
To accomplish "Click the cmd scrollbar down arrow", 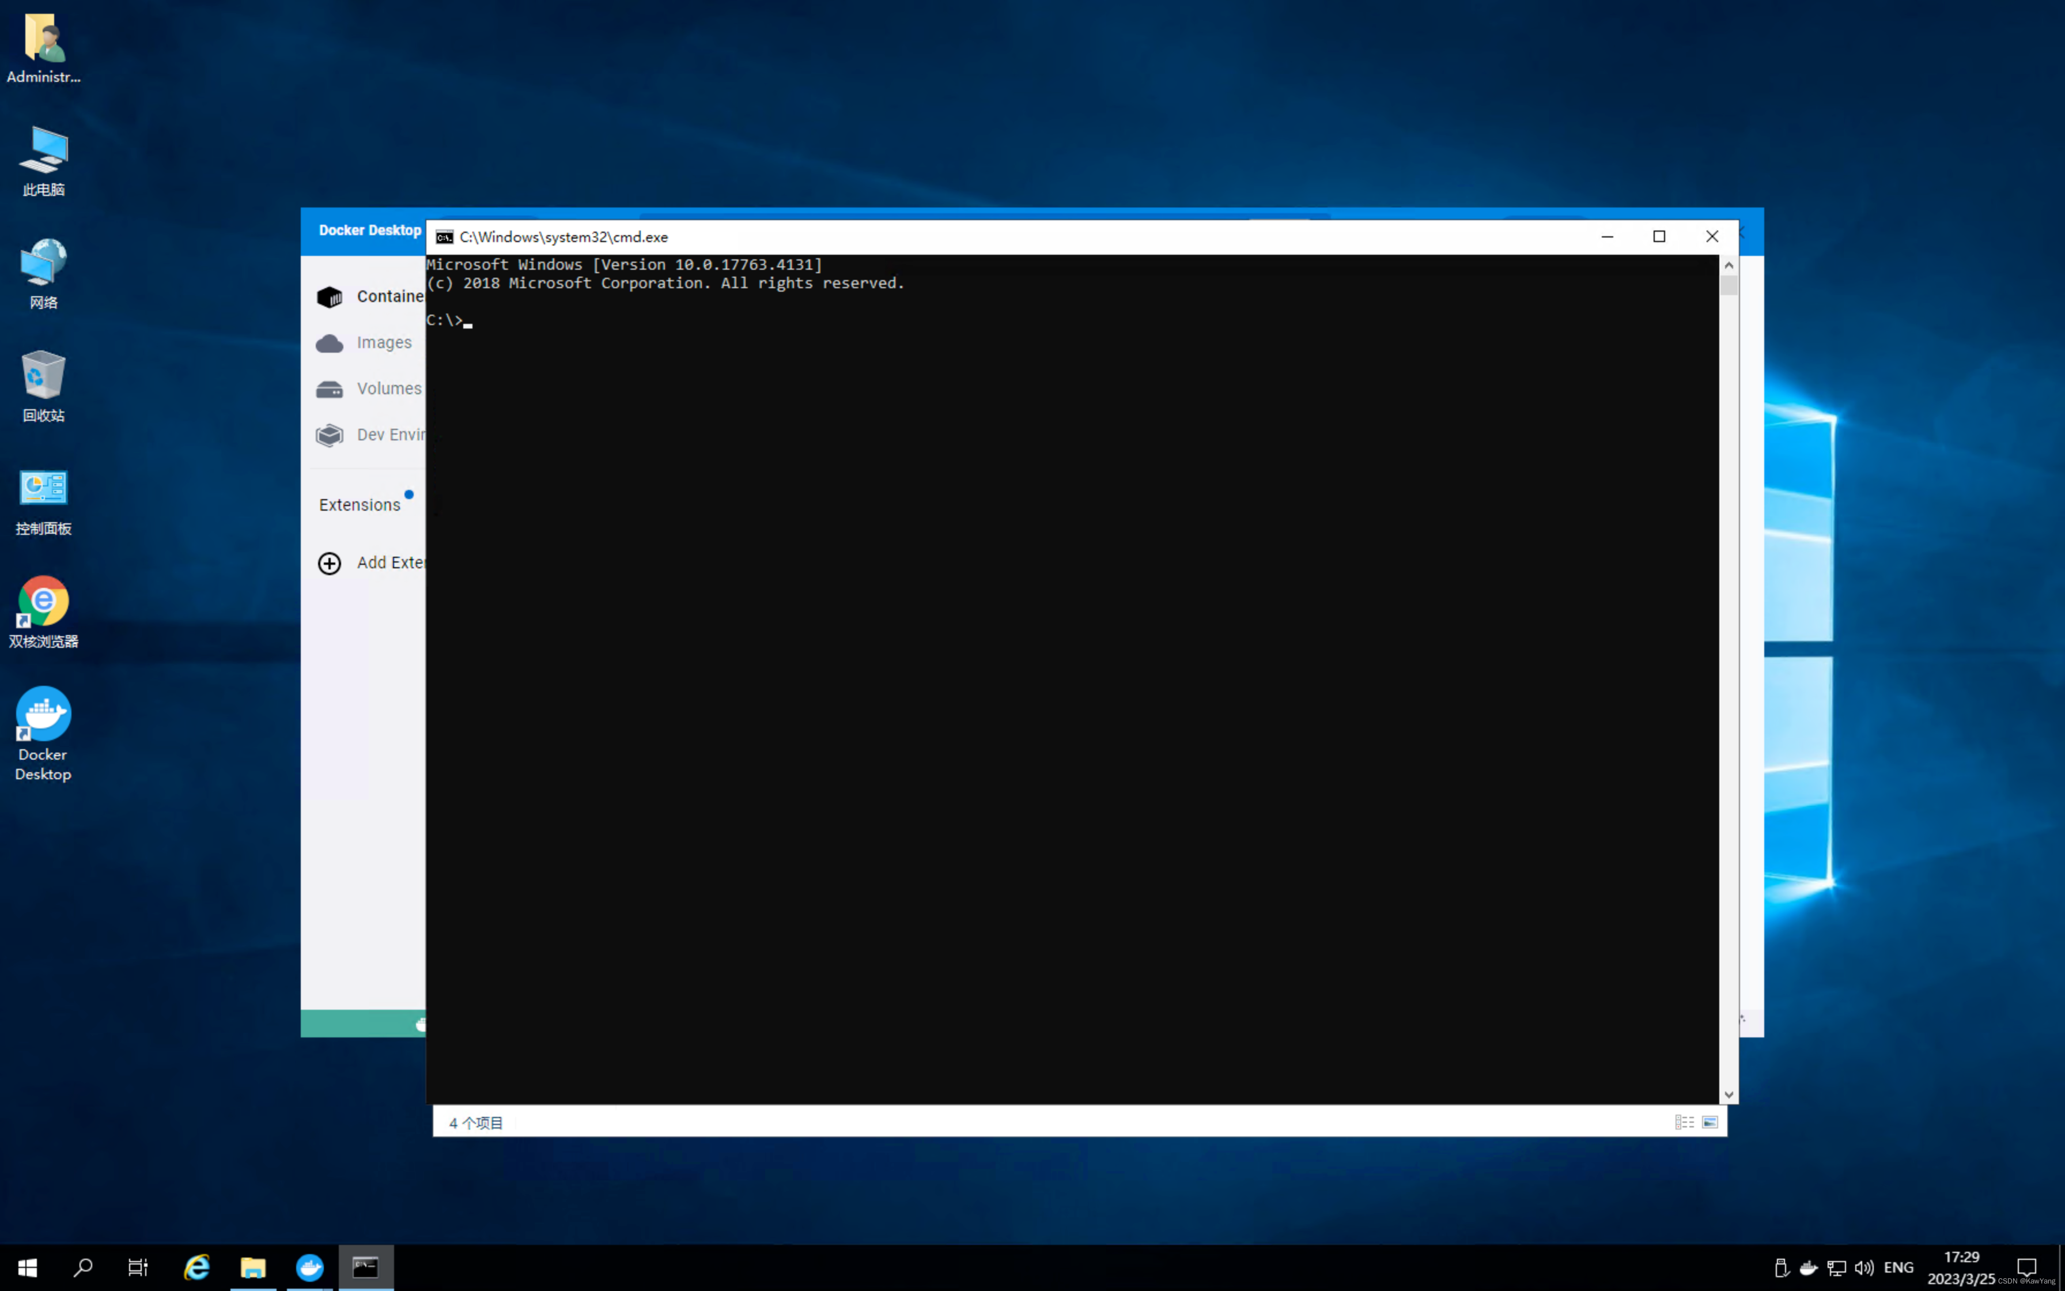I will coord(1729,1094).
